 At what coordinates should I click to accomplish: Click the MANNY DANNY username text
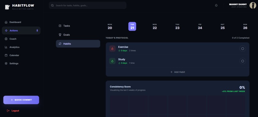coord(238,4)
